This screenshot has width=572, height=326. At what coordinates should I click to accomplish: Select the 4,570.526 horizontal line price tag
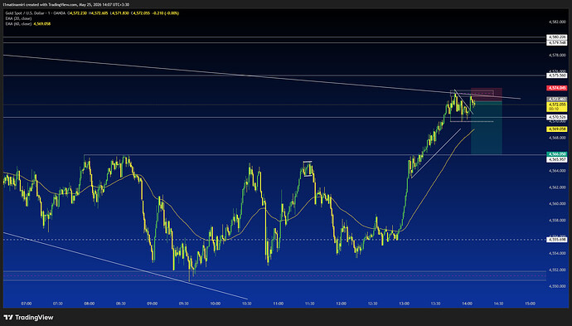point(557,117)
